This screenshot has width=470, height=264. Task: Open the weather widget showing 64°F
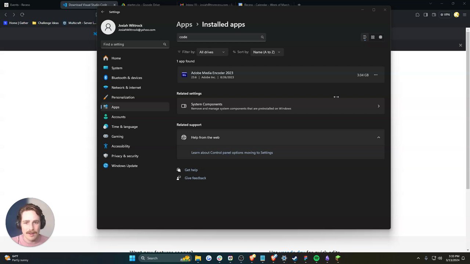[x=17, y=258]
